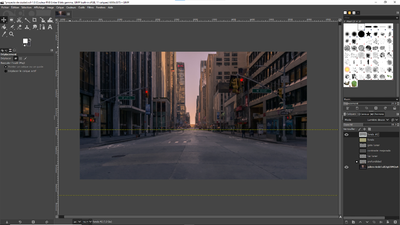Screen dimensions: 400x225
Task: Open the Filtres menu
Action: [x=90, y=8]
